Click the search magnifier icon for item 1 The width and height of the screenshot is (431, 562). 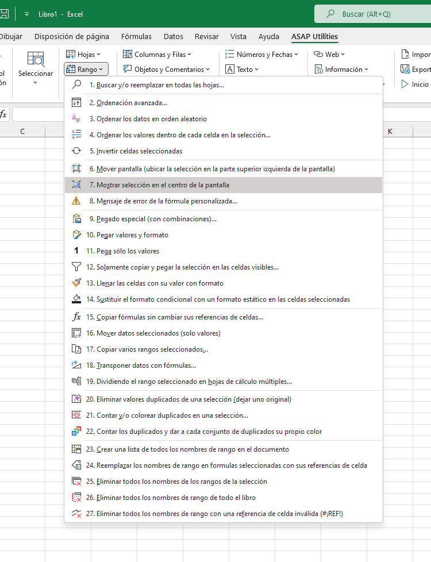(x=76, y=84)
